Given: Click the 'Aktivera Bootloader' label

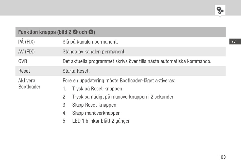Looking at the screenshot, I should [29, 84].
